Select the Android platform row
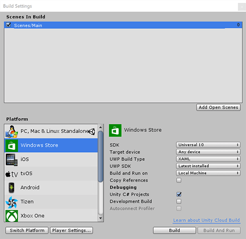The width and height of the screenshot is (246, 239). [51, 188]
